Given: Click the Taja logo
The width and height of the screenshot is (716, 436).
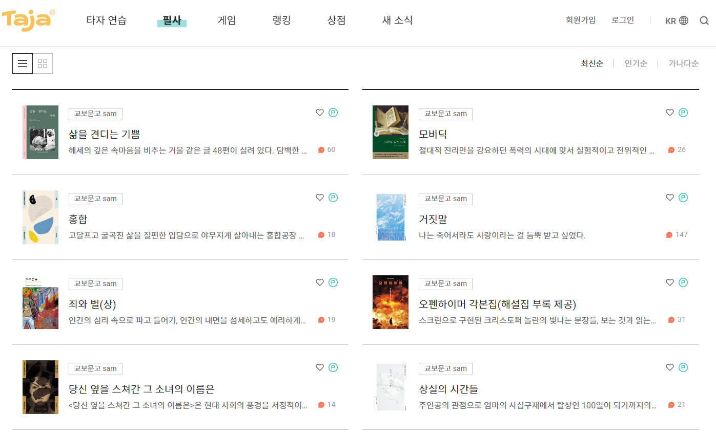Looking at the screenshot, I should (28, 19).
